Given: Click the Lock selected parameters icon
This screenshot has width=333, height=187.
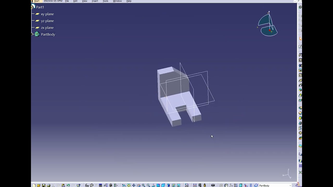Looking at the screenshot, I should point(111,185).
